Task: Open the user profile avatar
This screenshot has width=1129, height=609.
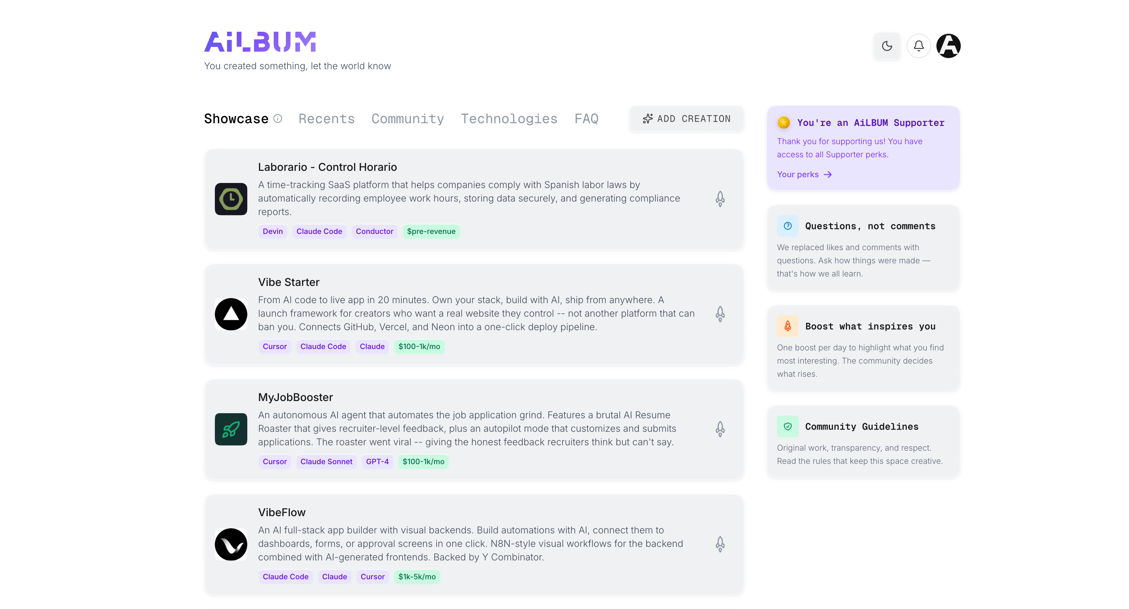Action: coord(948,46)
